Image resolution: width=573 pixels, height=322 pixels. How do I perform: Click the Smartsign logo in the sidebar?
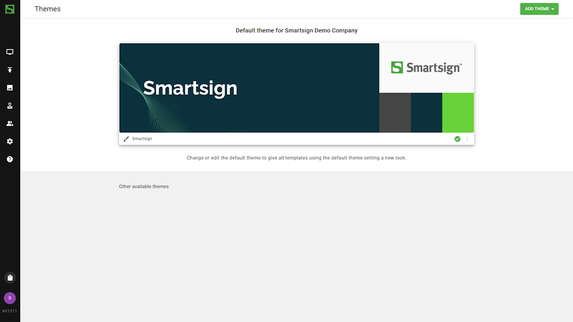click(10, 9)
